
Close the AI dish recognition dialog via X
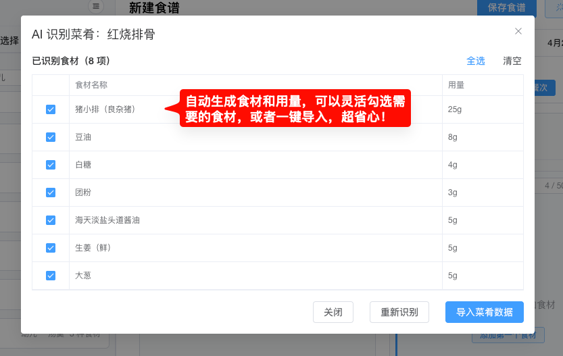click(518, 31)
